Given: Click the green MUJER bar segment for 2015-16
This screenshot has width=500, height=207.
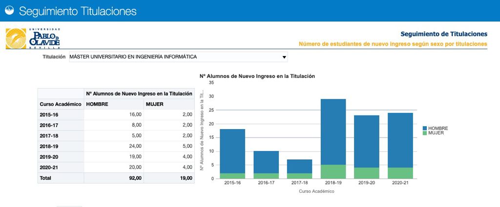Looking at the screenshot, I should (232, 176).
